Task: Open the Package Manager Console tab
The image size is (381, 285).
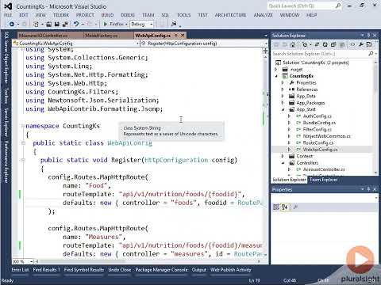Action: 161,270
